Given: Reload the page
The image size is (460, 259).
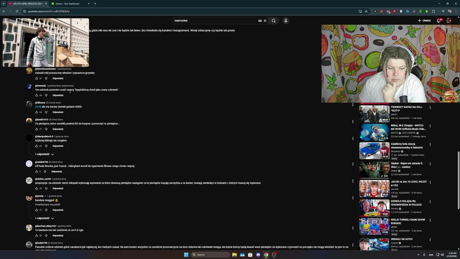Looking at the screenshot, I should (17, 11).
